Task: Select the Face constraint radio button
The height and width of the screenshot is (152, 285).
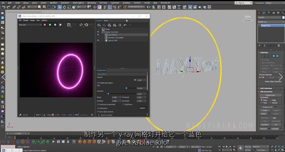Action: [262, 103]
